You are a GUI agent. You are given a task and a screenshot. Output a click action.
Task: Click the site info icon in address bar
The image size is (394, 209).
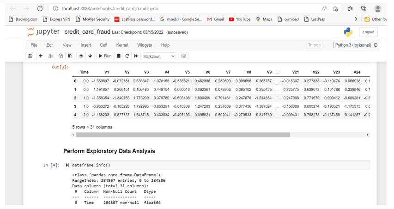point(55,8)
